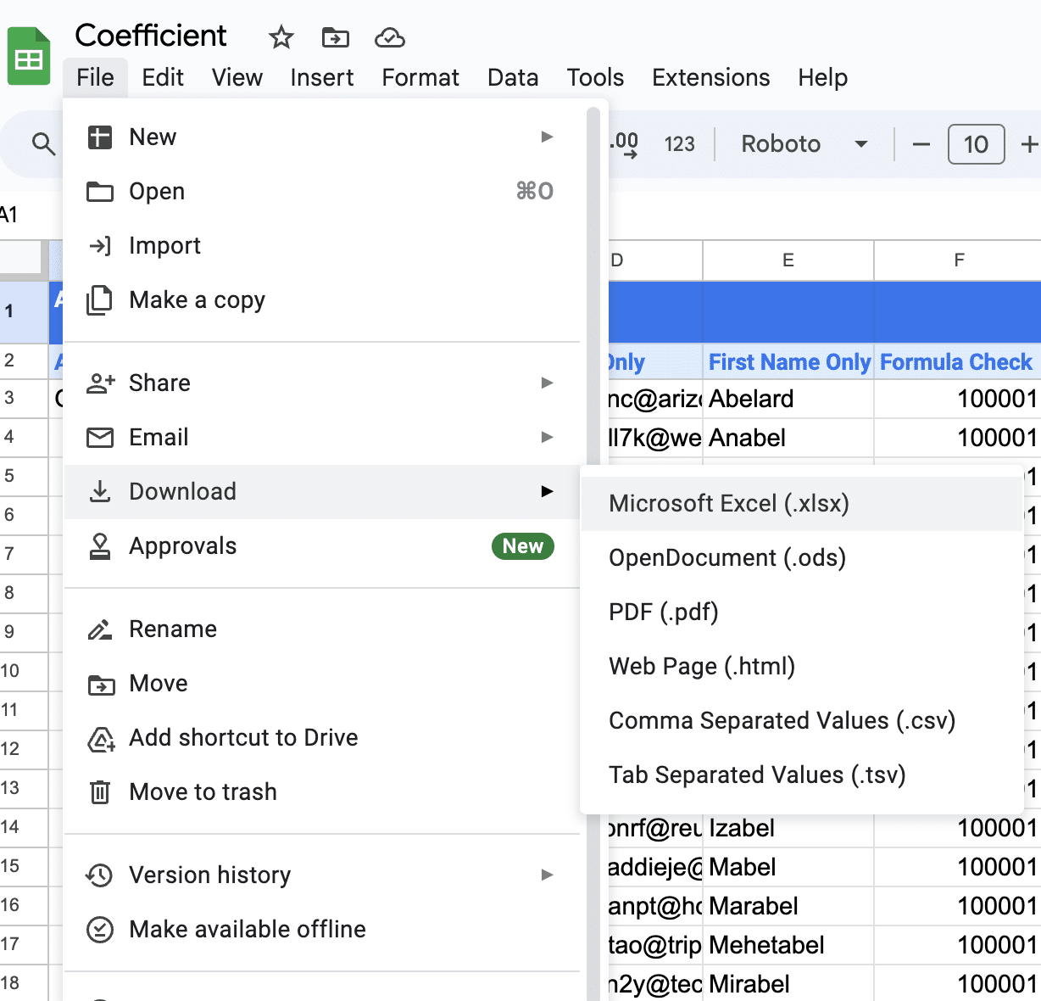Viewport: 1041px width, 1001px height.
Task: Expand the Share submenu arrow
Action: coord(547,383)
